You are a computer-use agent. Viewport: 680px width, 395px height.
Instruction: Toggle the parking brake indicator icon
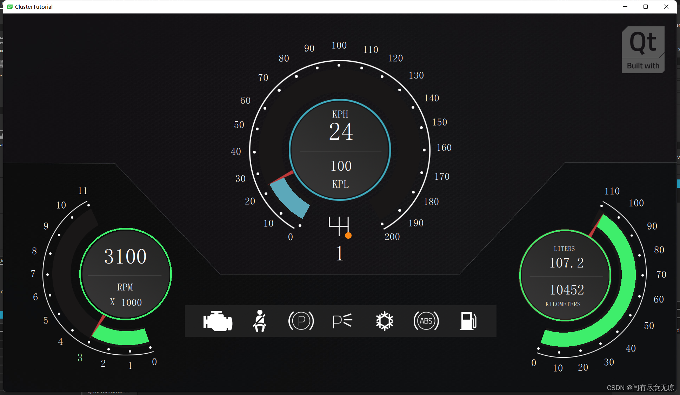301,321
